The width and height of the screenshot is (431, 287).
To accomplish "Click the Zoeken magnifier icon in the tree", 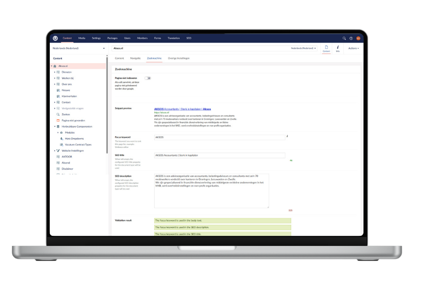I will coord(57,114).
